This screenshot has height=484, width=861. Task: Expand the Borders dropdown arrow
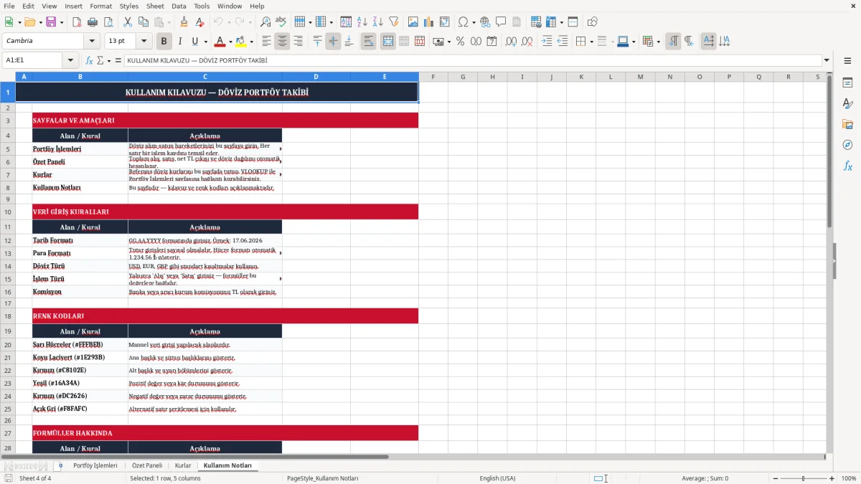[591, 42]
